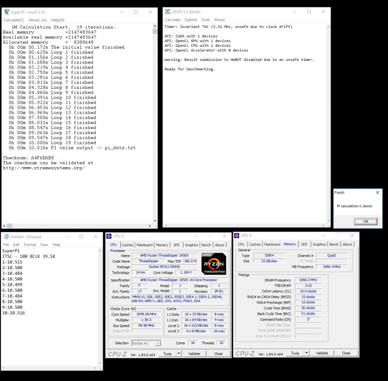Switch to CPU tab in right CPU-Z
This screenshot has width=388, height=381.
241,244
